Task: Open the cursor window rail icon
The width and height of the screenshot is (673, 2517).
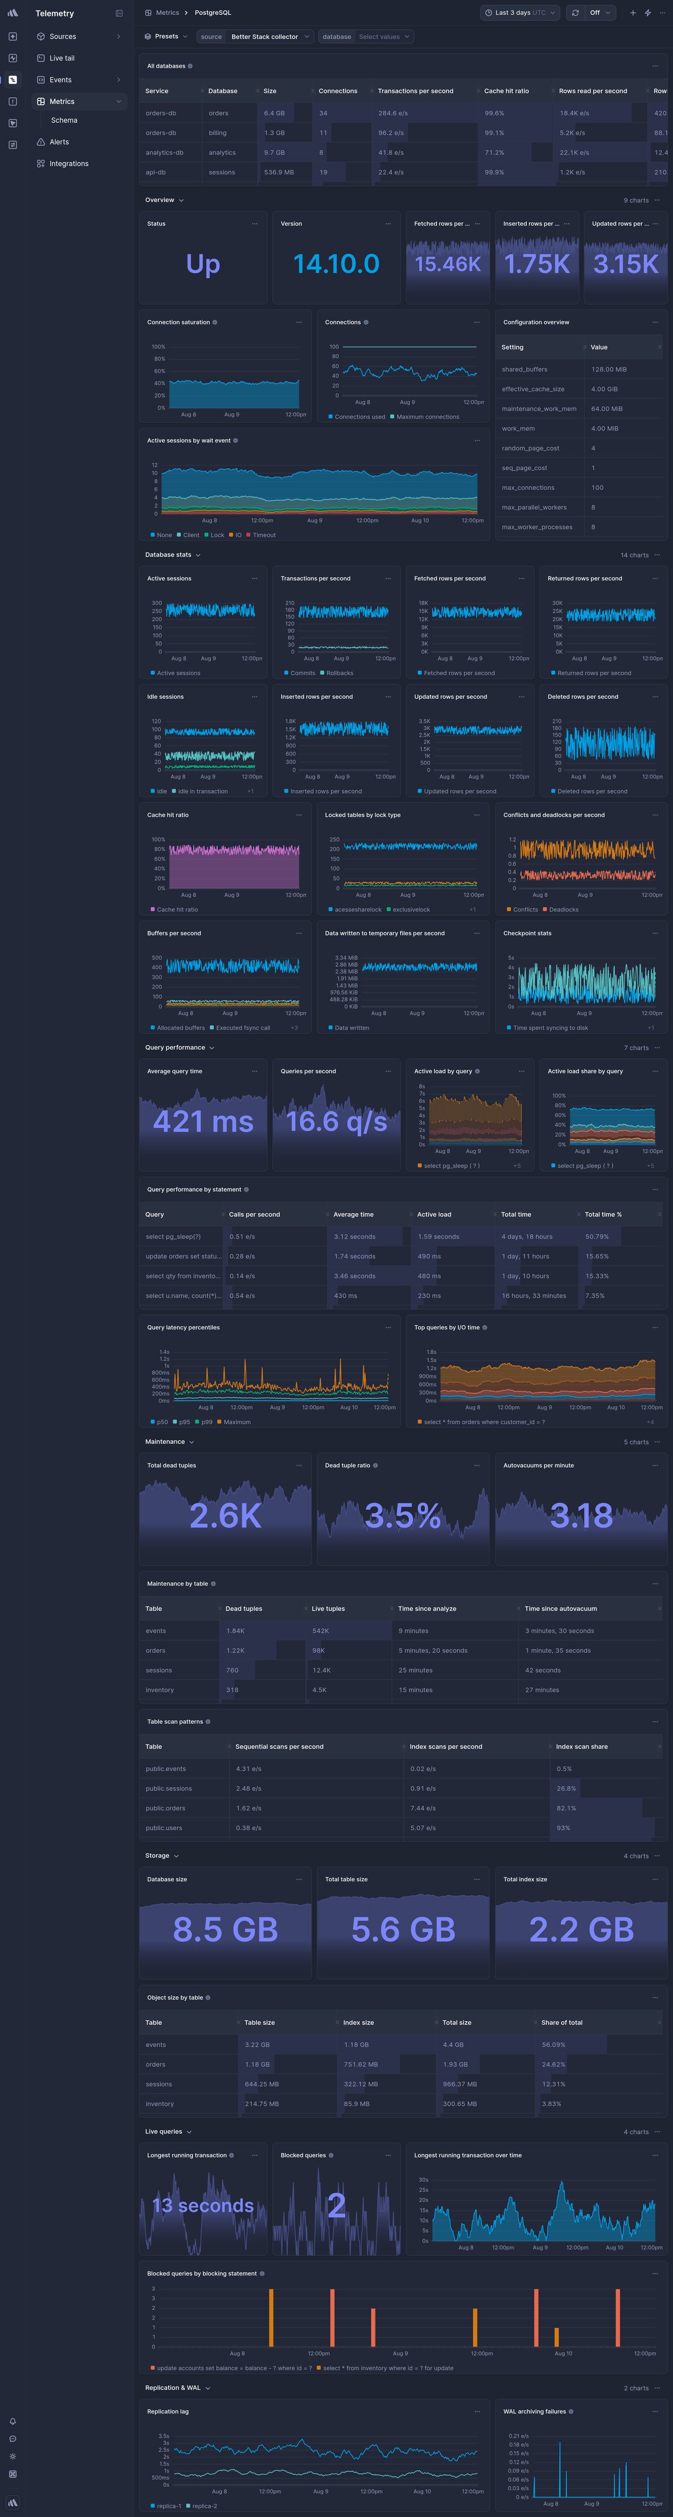Action: (13, 123)
